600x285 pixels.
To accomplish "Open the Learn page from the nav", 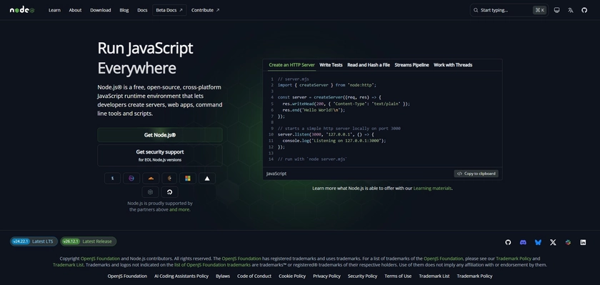I will tap(54, 10).
